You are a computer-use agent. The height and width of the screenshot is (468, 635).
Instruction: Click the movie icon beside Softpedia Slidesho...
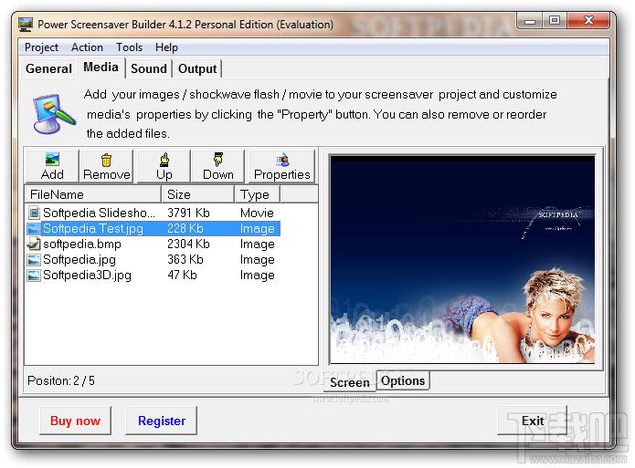[34, 213]
